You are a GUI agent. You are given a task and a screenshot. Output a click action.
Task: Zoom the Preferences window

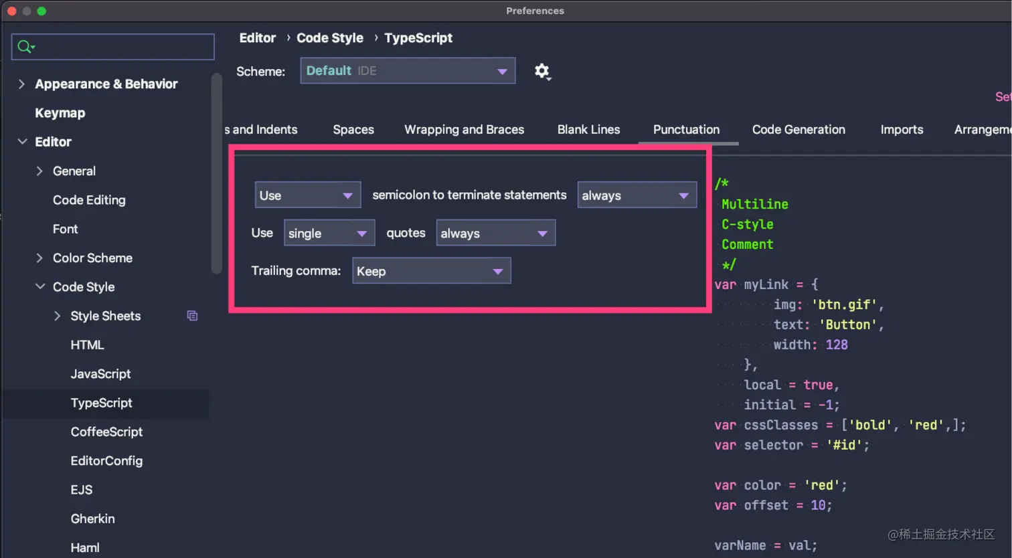pyautogui.click(x=41, y=11)
